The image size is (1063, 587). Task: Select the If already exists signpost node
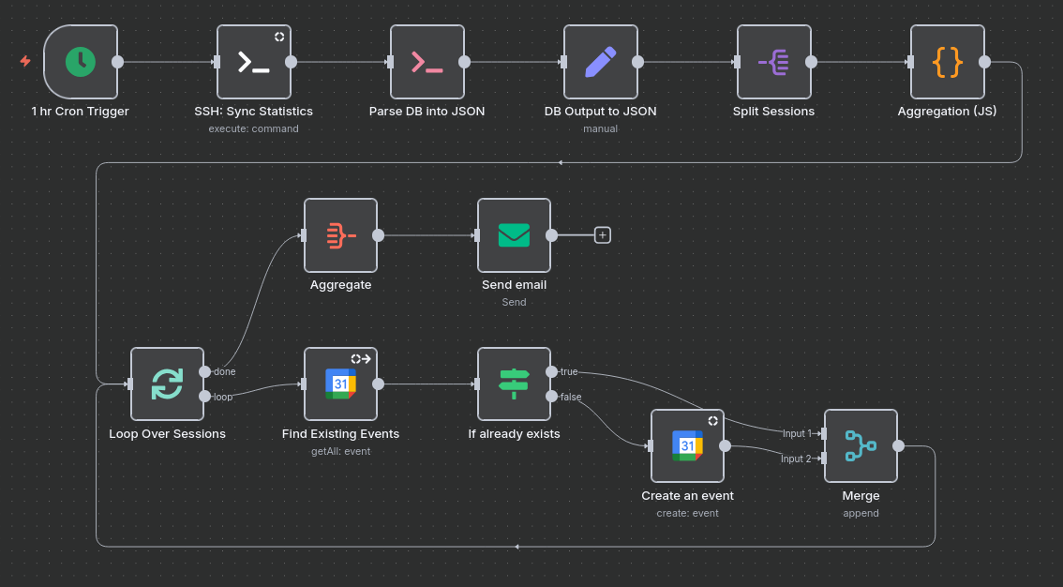pos(514,384)
